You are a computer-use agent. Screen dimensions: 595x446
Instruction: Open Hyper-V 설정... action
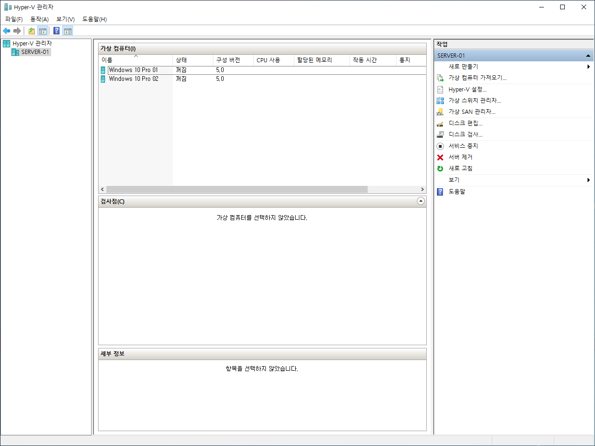[x=468, y=90]
